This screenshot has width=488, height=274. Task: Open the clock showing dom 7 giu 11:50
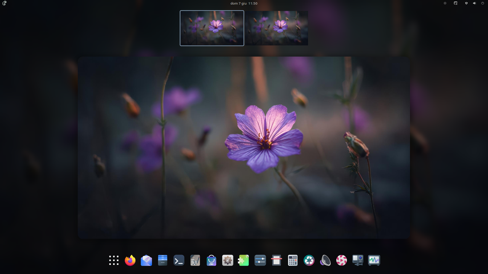tap(244, 3)
